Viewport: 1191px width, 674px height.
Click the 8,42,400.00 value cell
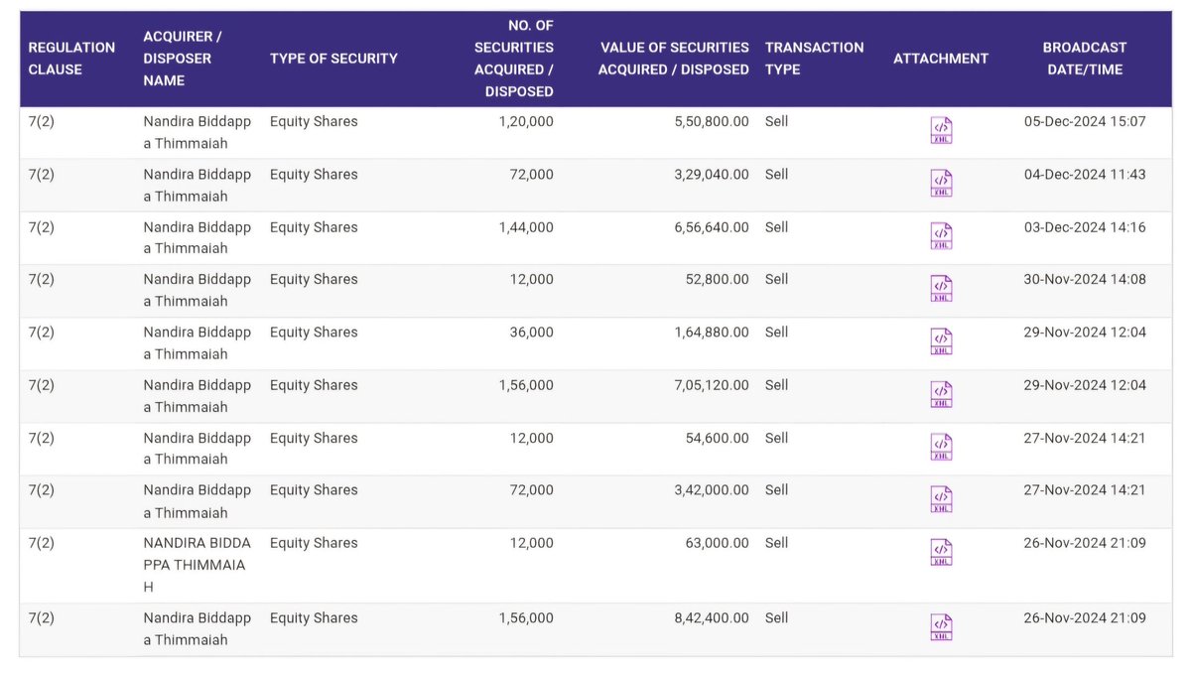click(x=712, y=618)
